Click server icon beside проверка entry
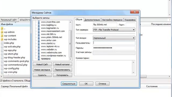Viewport: 172px width, 97px height. (x=39, y=59)
